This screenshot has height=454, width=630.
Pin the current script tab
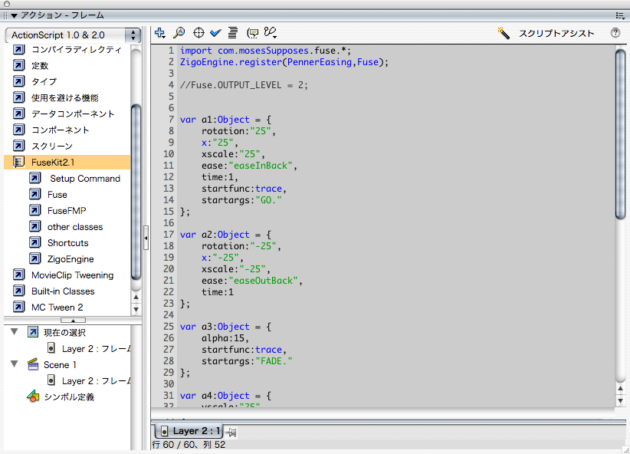coord(231,433)
